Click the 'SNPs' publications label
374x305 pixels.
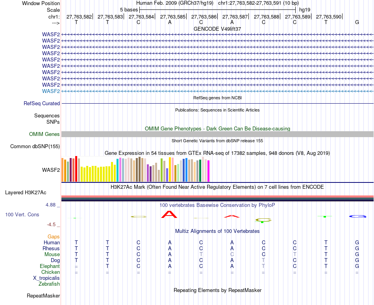click(53, 122)
